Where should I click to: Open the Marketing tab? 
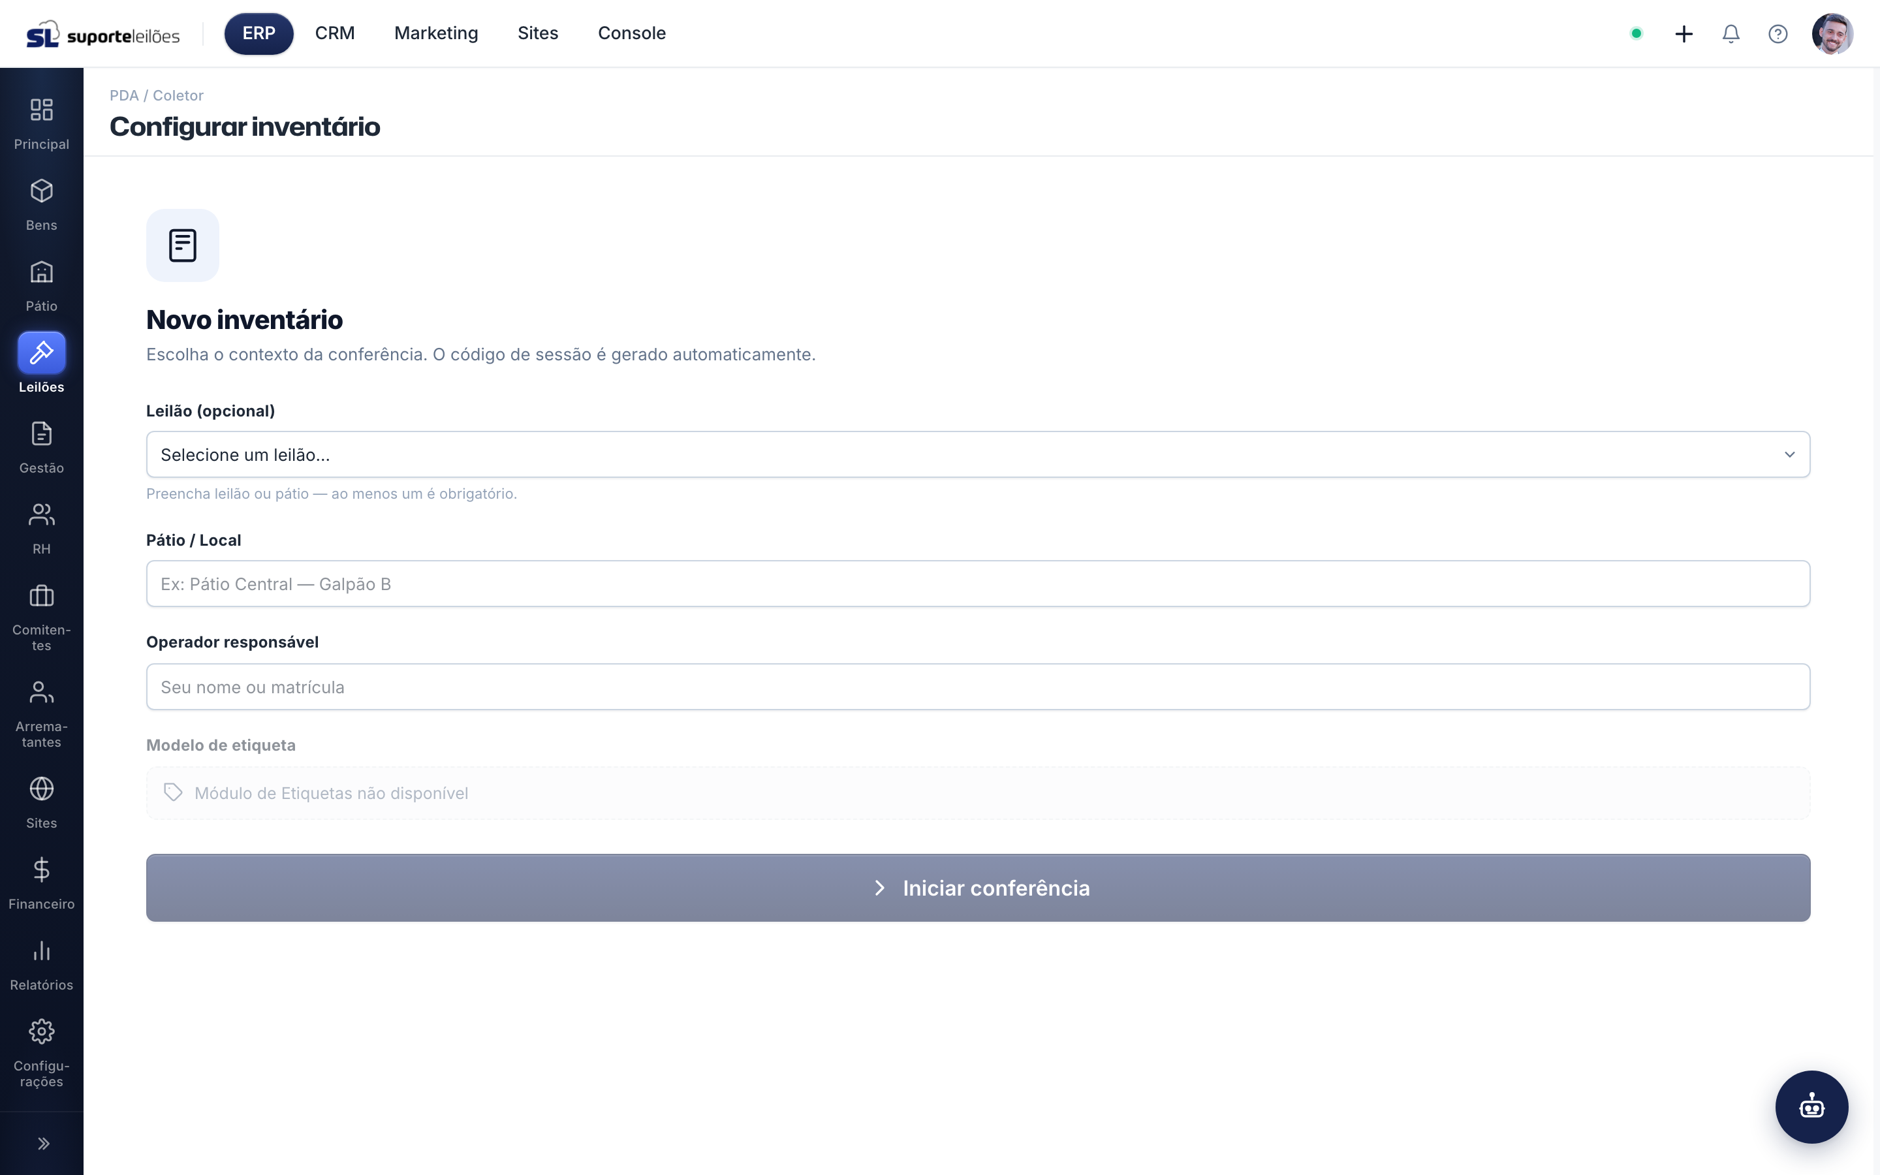436,33
